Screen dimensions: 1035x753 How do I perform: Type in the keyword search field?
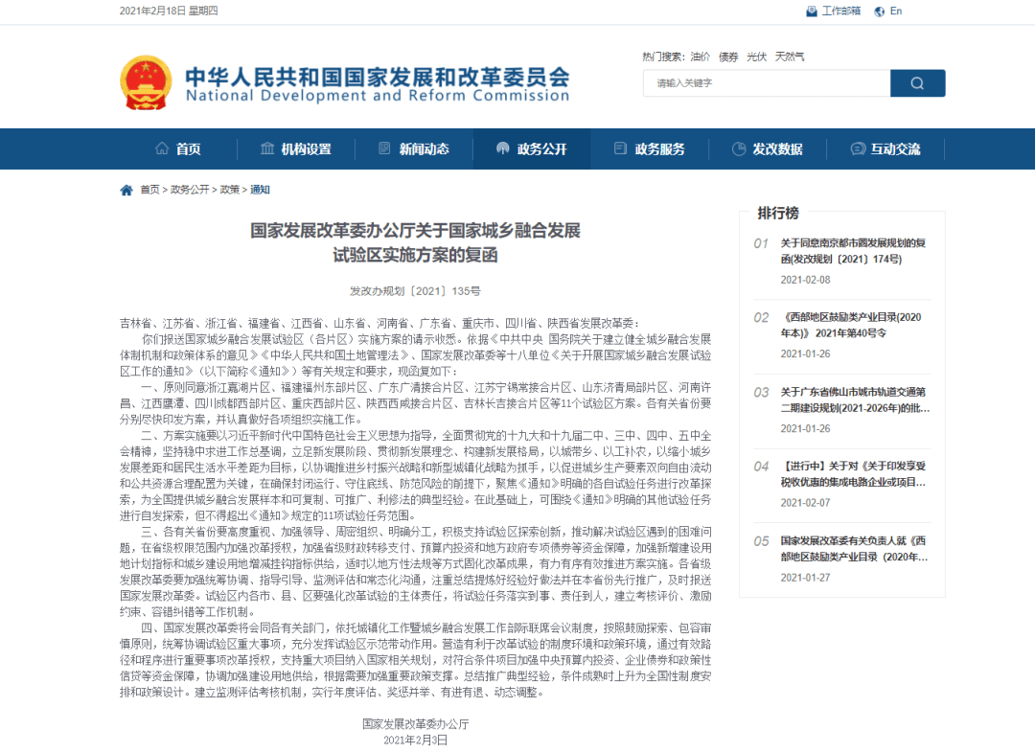(766, 83)
